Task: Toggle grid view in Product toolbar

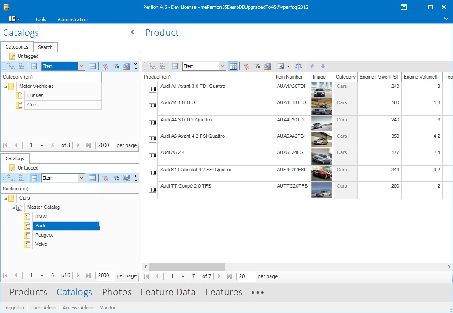Action: tap(233, 66)
